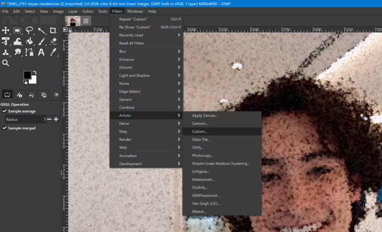Viewport: 382px width, 232px height.
Task: Open the Tool Options tab
Action: [x=7, y=95]
